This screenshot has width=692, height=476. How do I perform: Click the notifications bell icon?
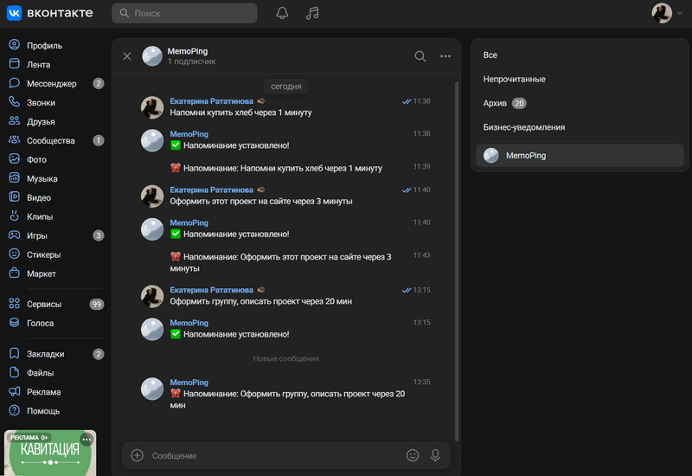[282, 13]
